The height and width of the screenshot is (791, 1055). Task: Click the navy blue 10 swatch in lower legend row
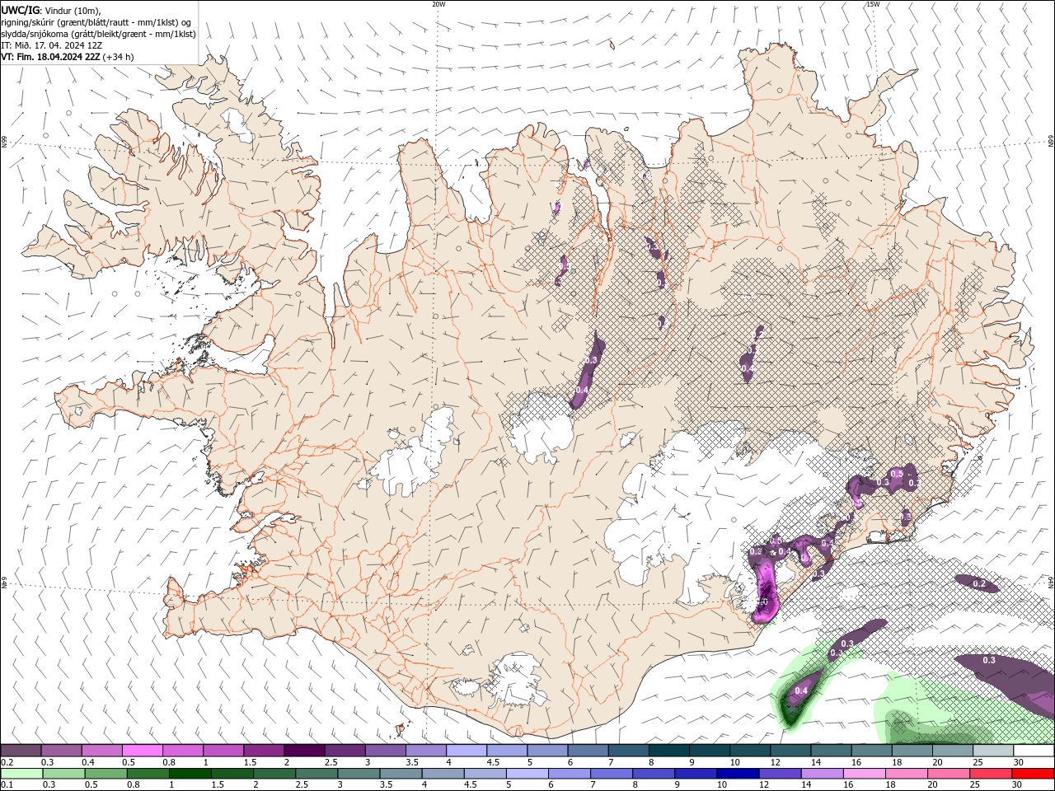pos(738,774)
